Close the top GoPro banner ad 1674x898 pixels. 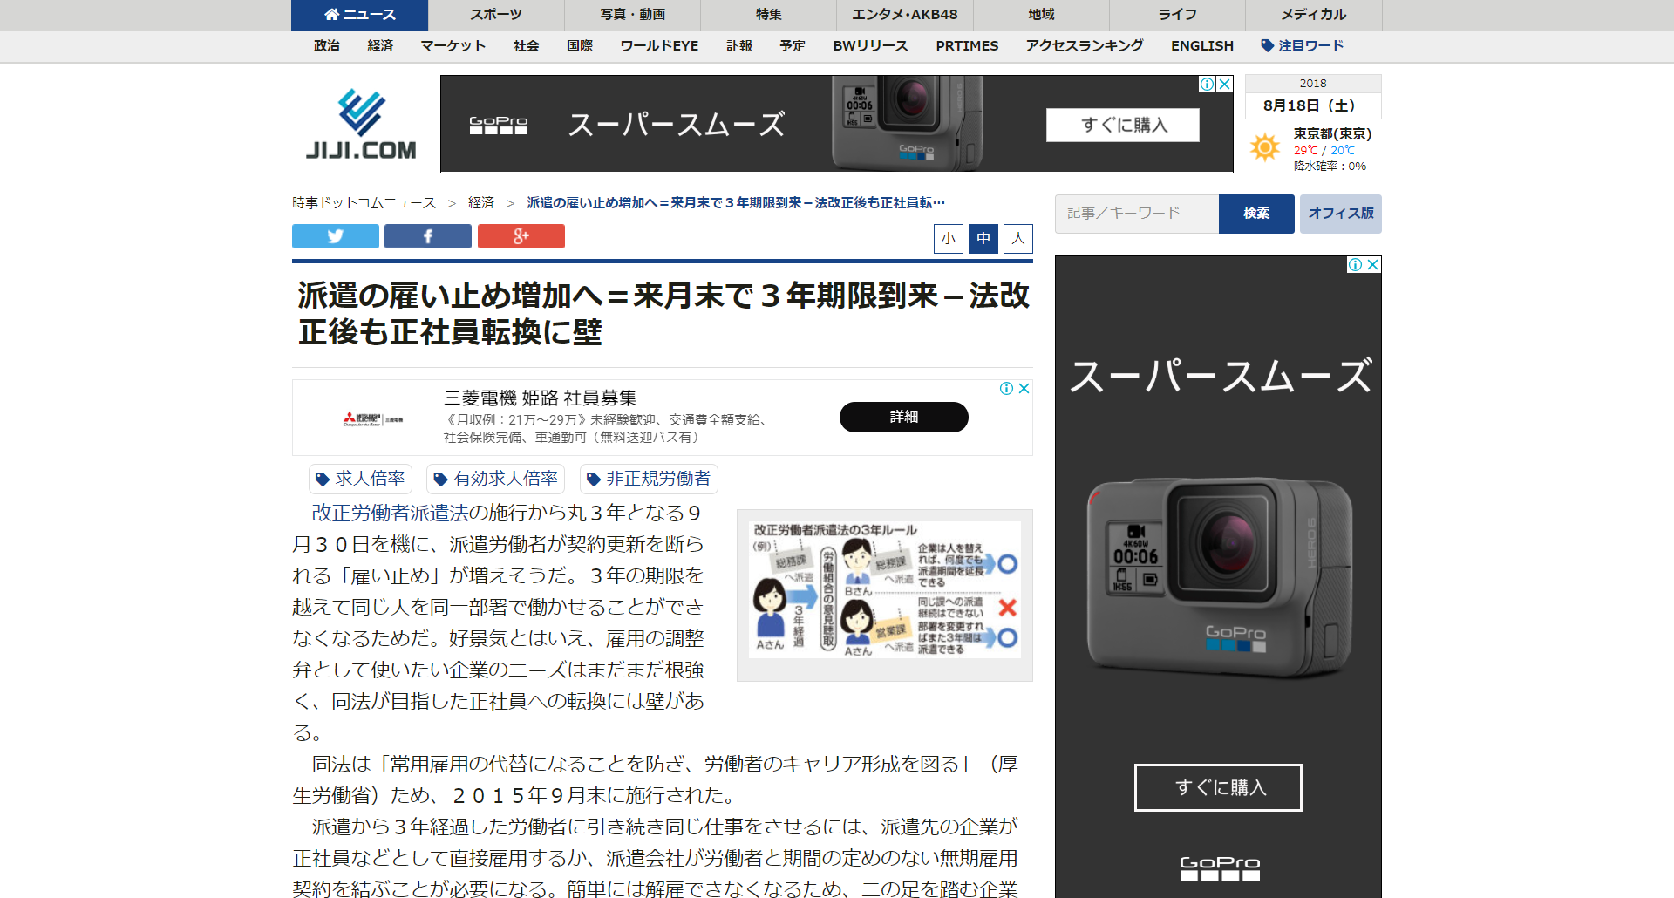[1225, 84]
